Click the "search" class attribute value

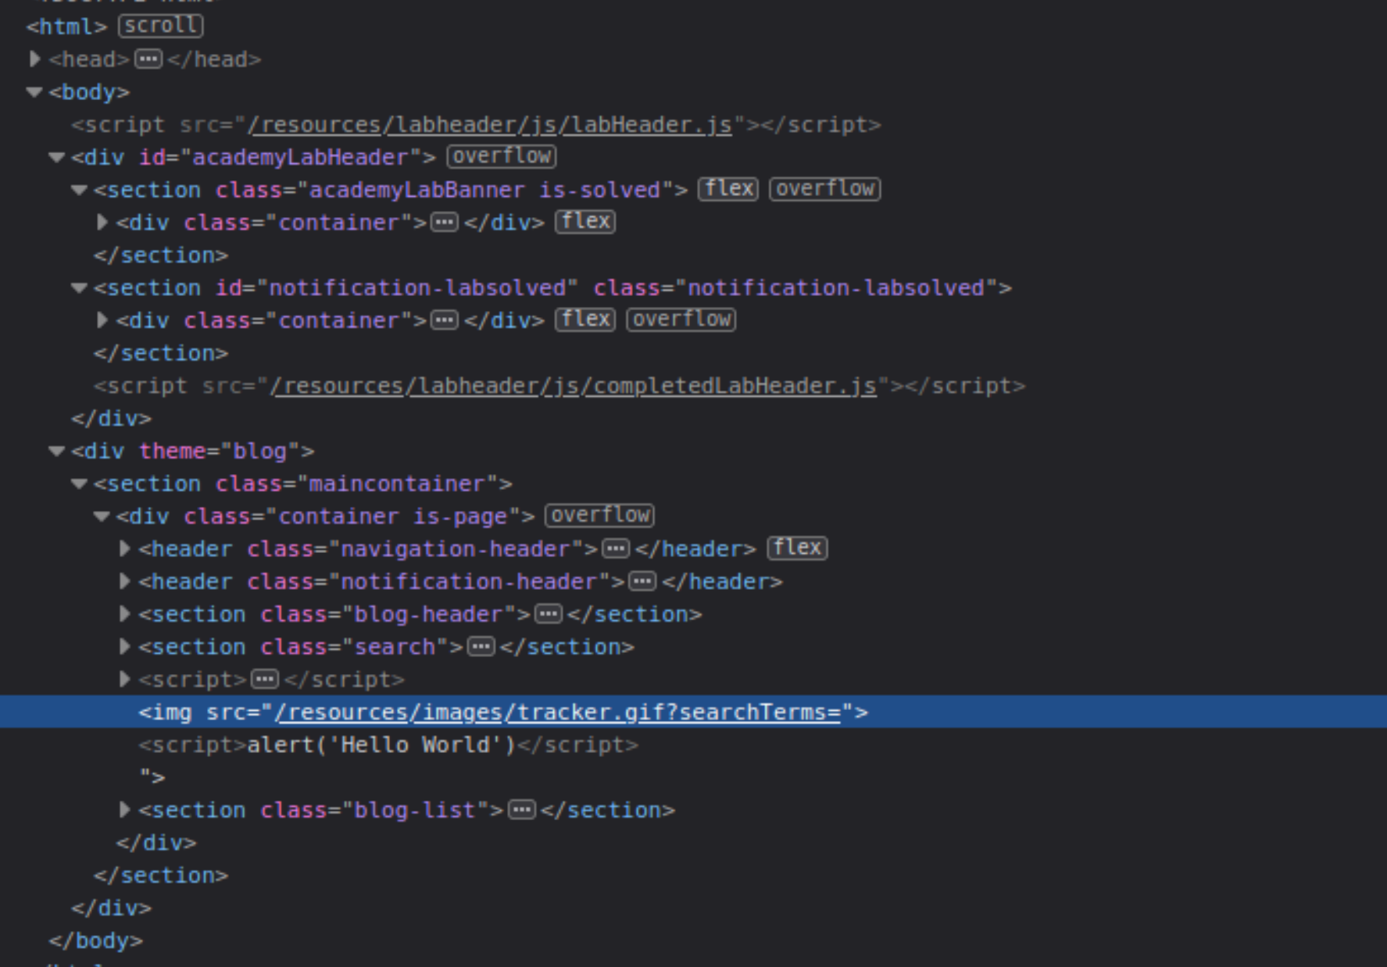point(395,647)
